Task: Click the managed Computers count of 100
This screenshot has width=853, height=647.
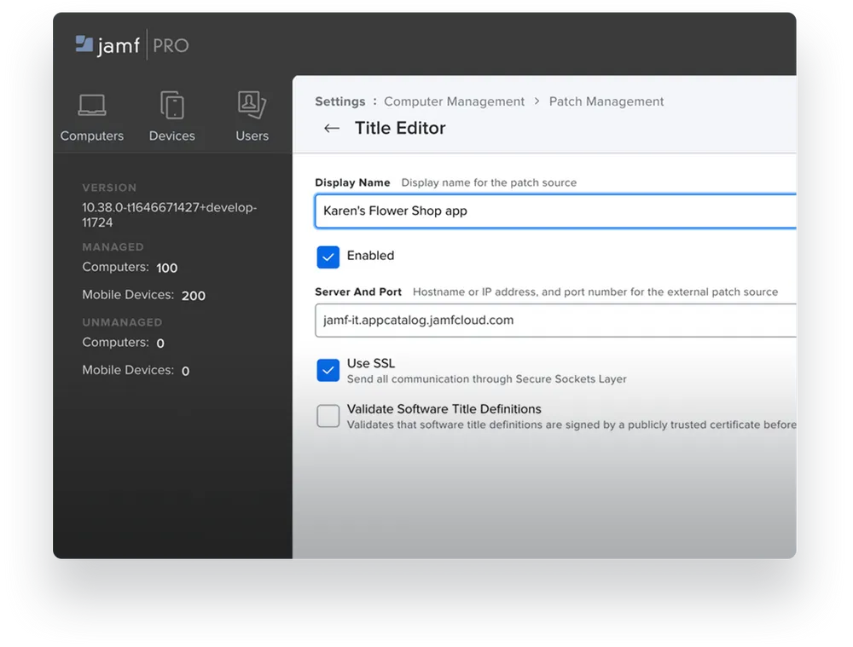Action: tap(167, 268)
